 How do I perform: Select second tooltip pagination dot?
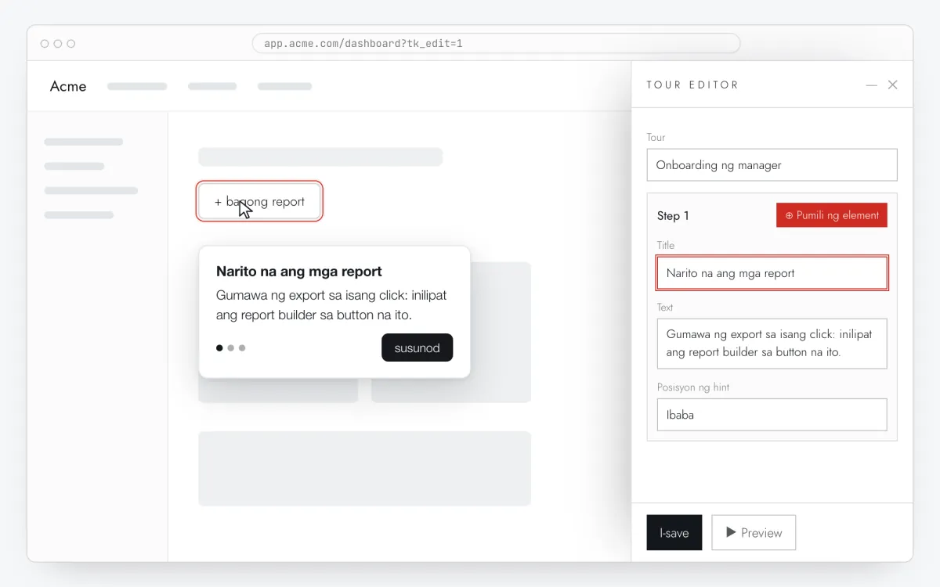click(231, 348)
